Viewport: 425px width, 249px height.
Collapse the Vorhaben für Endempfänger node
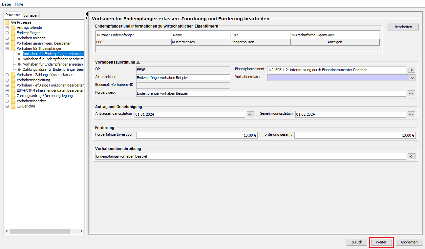(7, 48)
